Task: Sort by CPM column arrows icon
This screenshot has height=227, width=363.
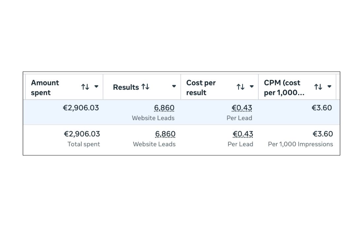Action: click(x=318, y=87)
